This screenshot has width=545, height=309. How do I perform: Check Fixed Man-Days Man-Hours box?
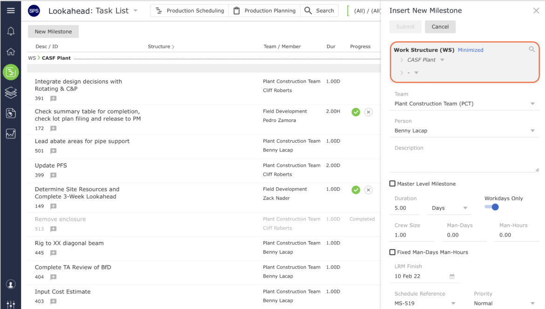click(392, 252)
